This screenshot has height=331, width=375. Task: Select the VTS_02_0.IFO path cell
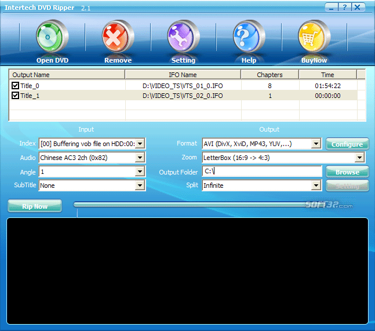[x=183, y=96]
